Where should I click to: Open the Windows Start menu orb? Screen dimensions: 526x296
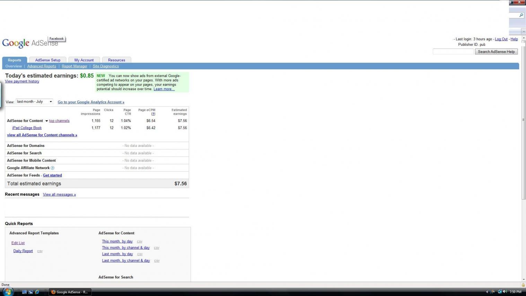tap(7, 291)
